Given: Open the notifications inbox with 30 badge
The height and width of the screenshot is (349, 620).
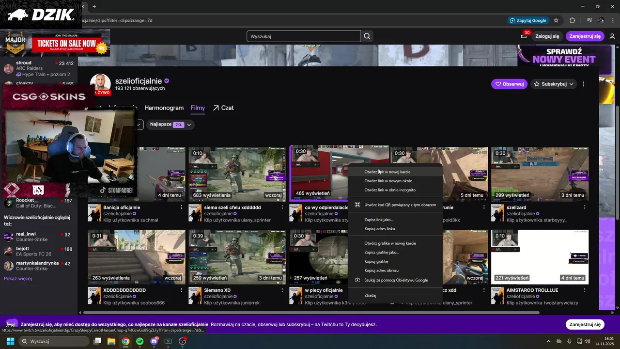Looking at the screenshot, I should pos(524,36).
